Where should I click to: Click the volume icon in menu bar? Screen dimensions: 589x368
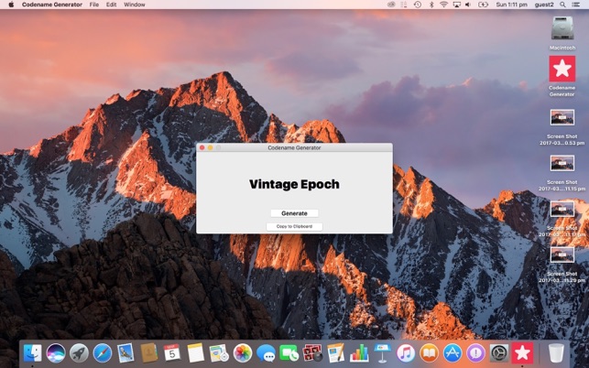(x=468, y=5)
